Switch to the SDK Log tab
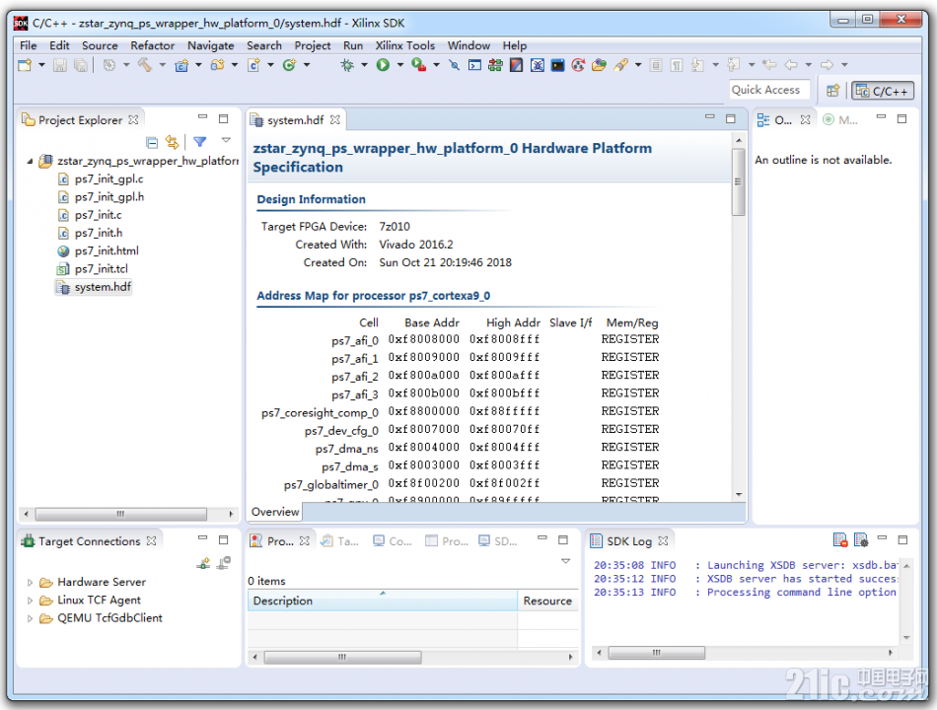This screenshot has width=937, height=710. (628, 540)
